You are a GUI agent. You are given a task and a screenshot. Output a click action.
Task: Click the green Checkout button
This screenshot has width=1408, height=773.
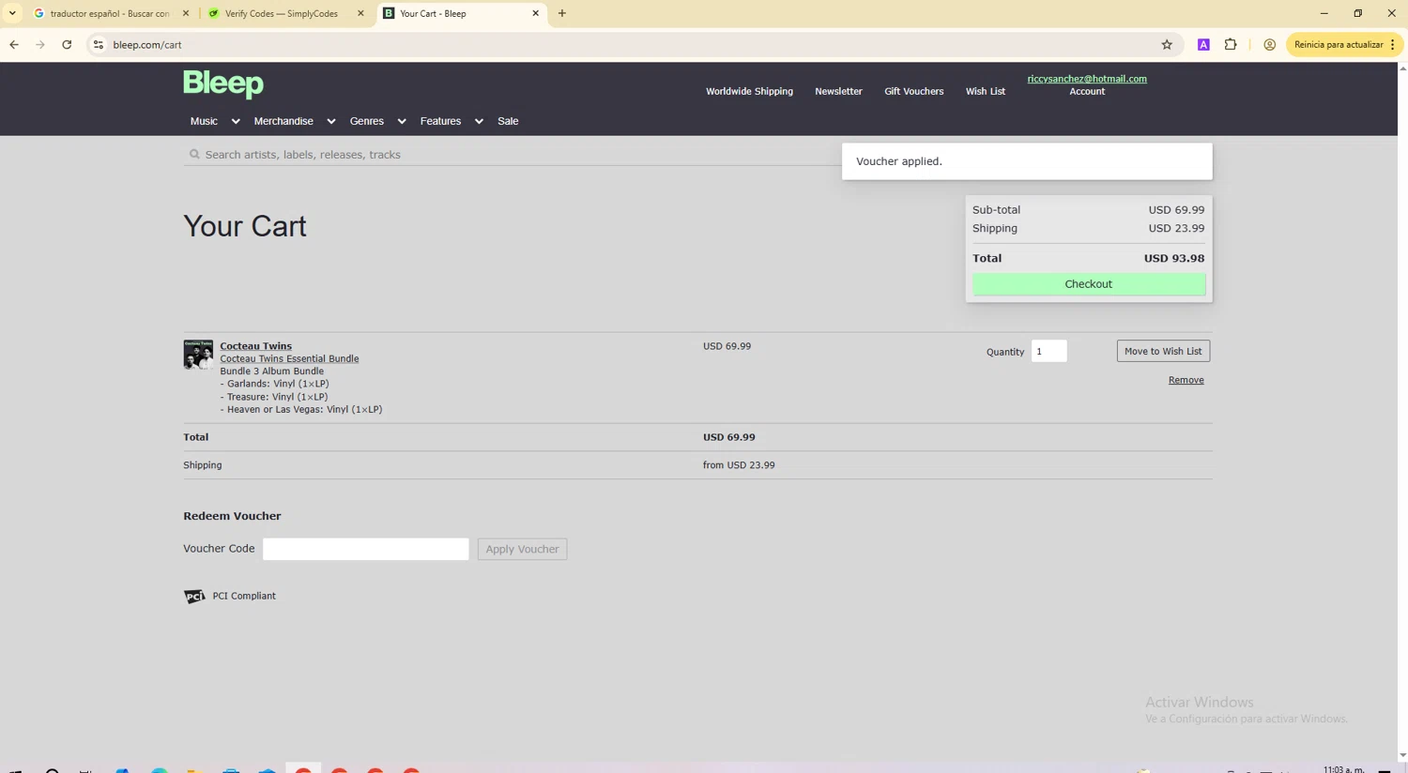pyautogui.click(x=1089, y=284)
